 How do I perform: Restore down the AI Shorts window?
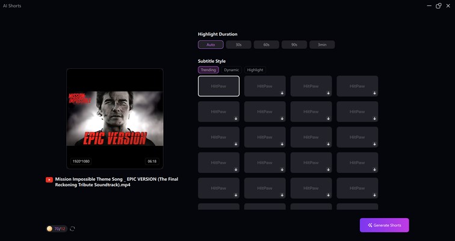click(439, 6)
